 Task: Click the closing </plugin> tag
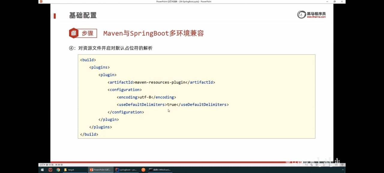(109, 120)
